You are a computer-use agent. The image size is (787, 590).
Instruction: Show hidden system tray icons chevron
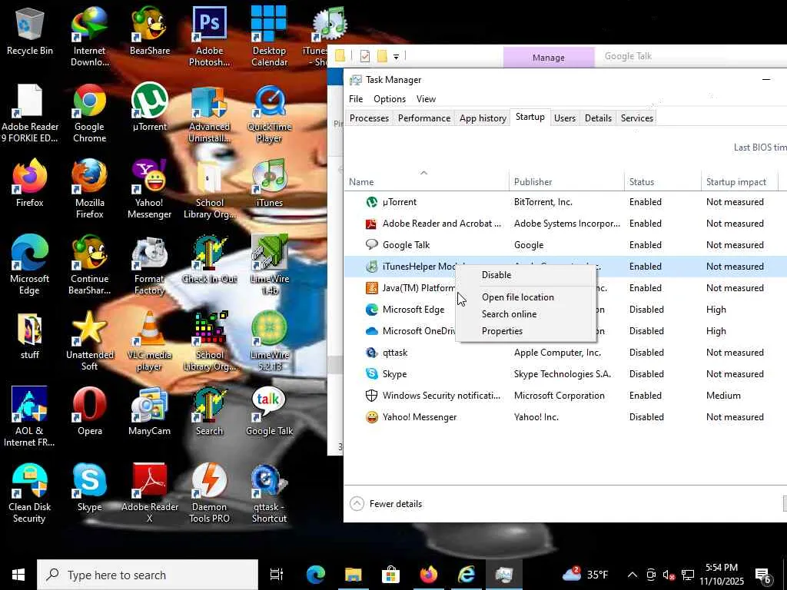click(x=633, y=575)
